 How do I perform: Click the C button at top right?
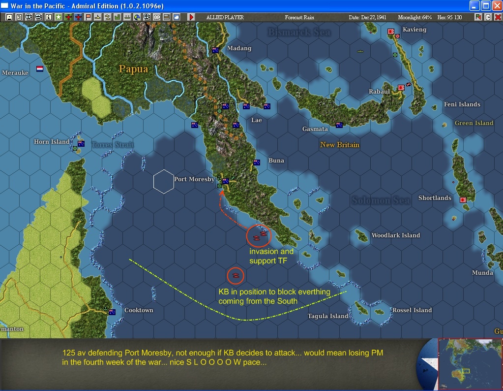point(488,17)
